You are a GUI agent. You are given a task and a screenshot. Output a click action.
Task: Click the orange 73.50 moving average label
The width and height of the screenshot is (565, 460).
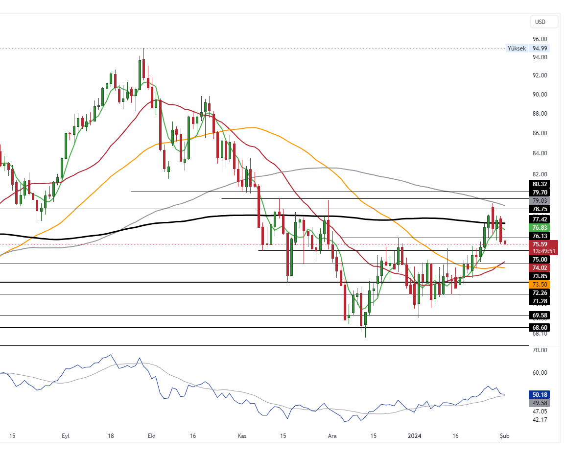point(539,284)
